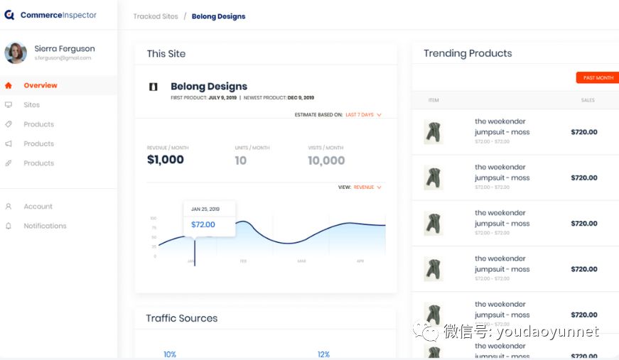Click the Sierra Ferguson user name
This screenshot has width=619, height=360.
point(65,48)
